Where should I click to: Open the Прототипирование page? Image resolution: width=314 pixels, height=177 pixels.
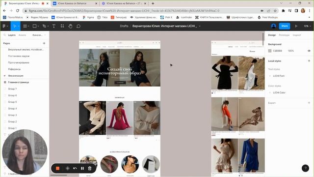(19, 62)
